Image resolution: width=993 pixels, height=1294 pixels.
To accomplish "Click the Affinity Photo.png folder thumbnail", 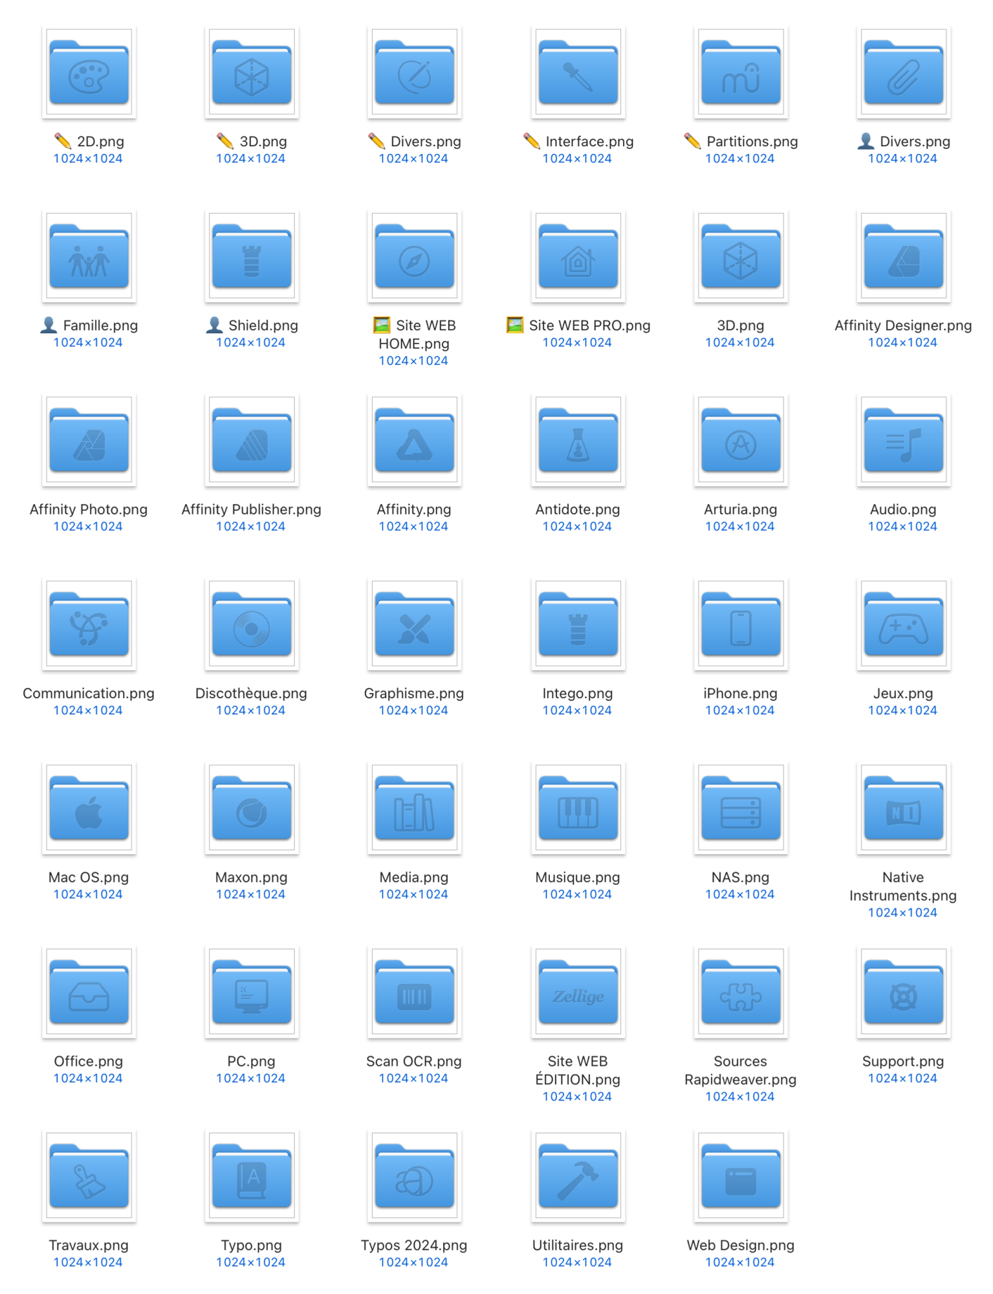I will pyautogui.click(x=89, y=441).
